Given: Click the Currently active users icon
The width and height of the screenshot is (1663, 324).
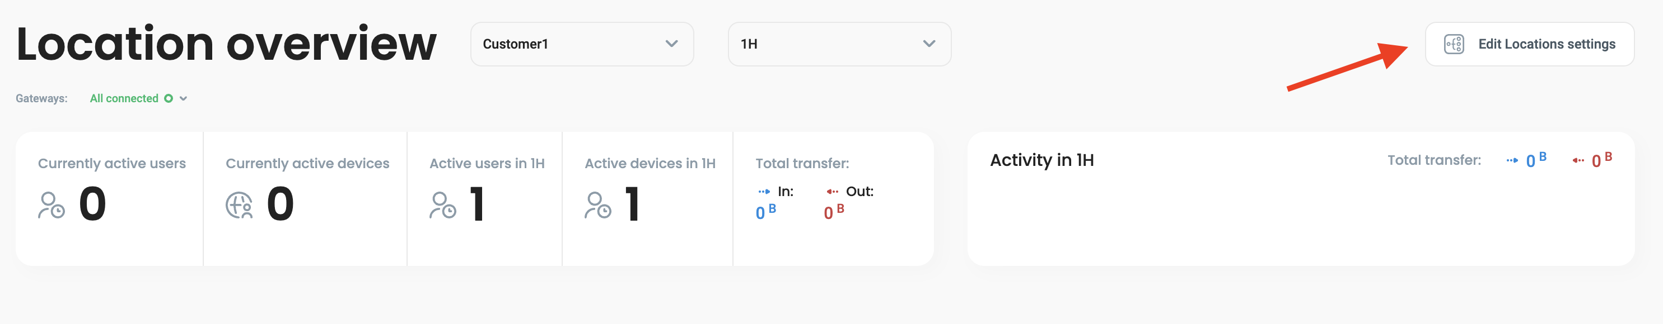Looking at the screenshot, I should (51, 206).
